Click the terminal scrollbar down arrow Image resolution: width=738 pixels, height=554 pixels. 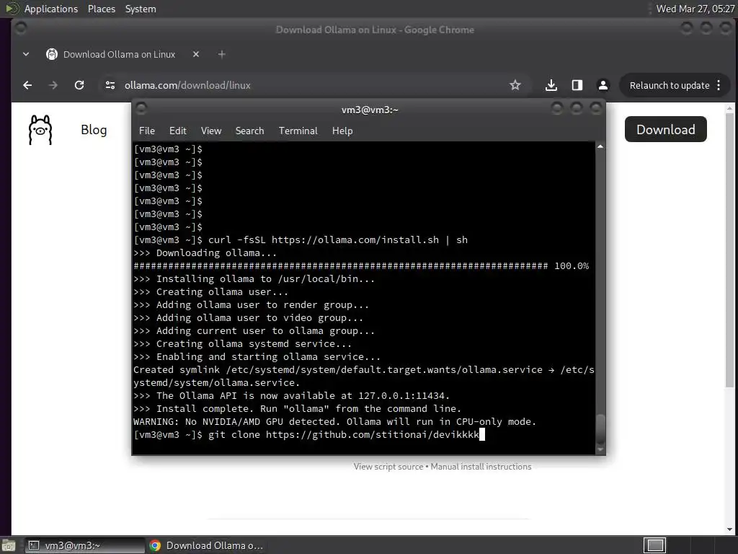point(600,450)
